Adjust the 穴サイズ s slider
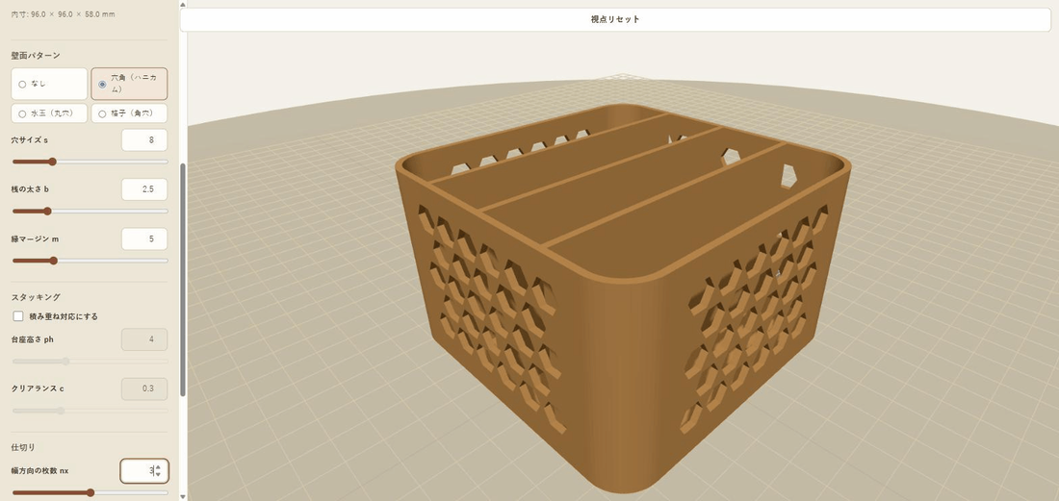The image size is (1059, 501). (90, 162)
